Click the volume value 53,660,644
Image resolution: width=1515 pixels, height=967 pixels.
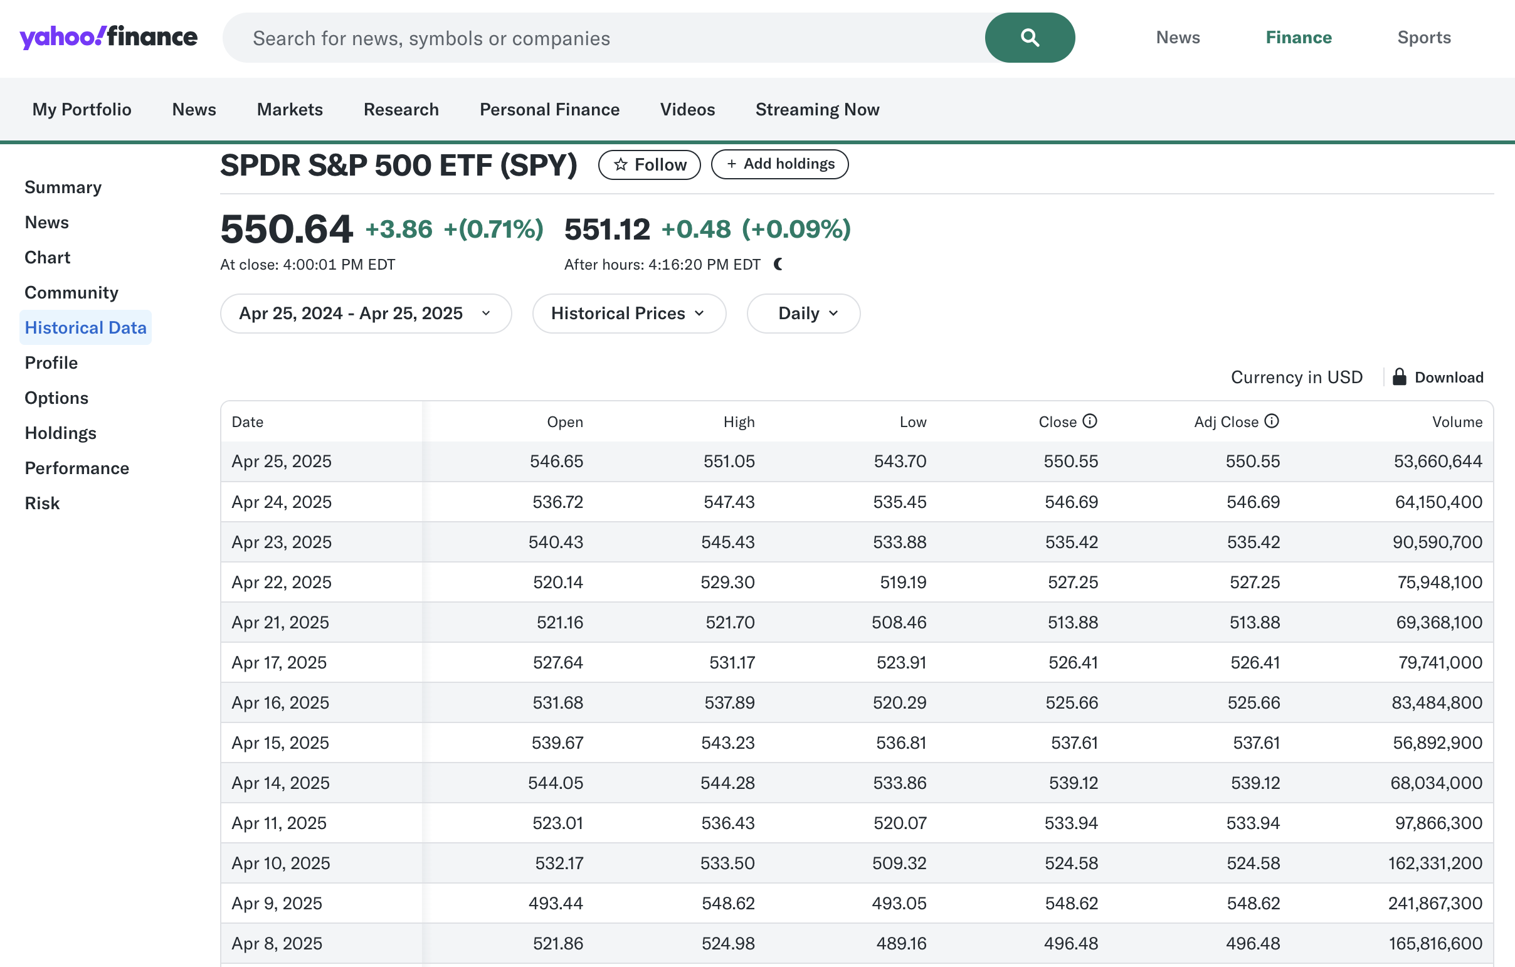(1438, 461)
